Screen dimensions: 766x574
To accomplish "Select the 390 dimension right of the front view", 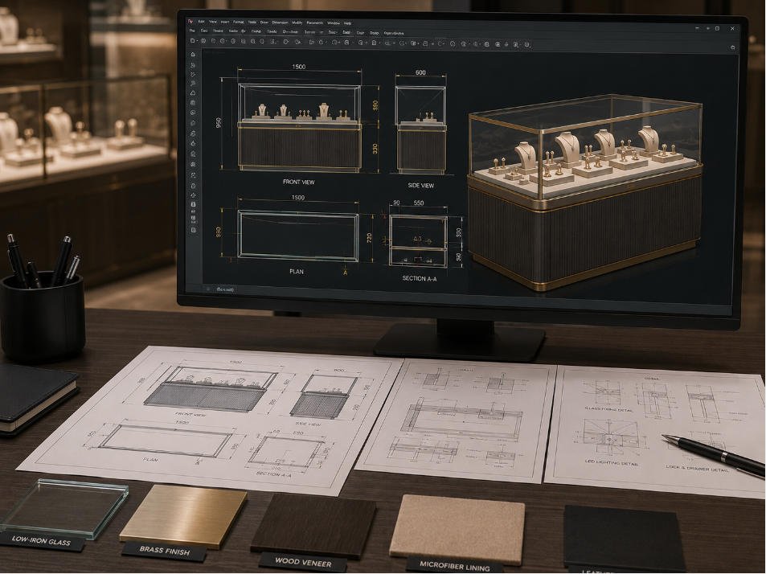I will (375, 106).
